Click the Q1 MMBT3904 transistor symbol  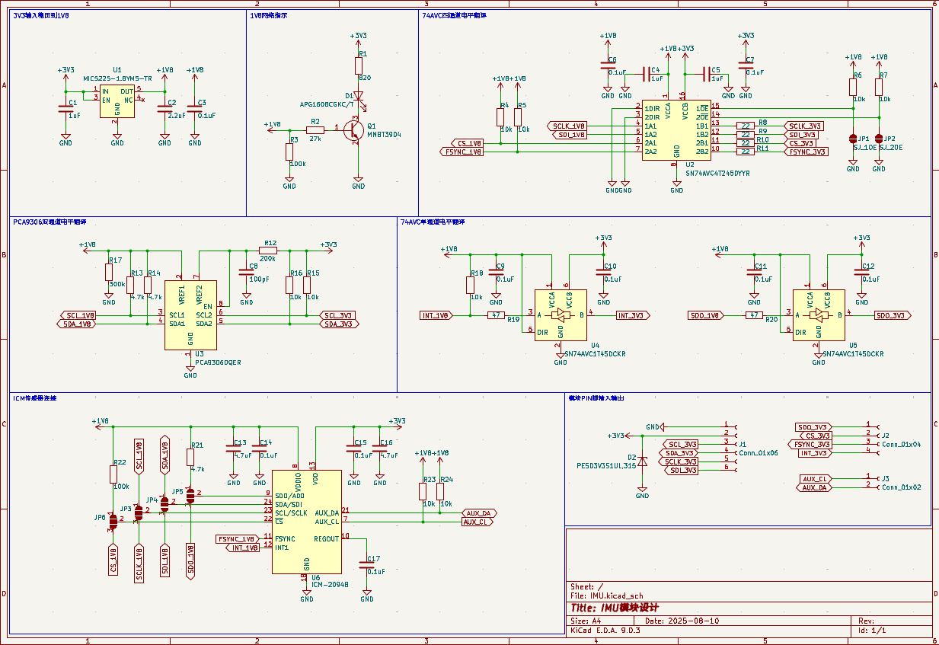(353, 130)
